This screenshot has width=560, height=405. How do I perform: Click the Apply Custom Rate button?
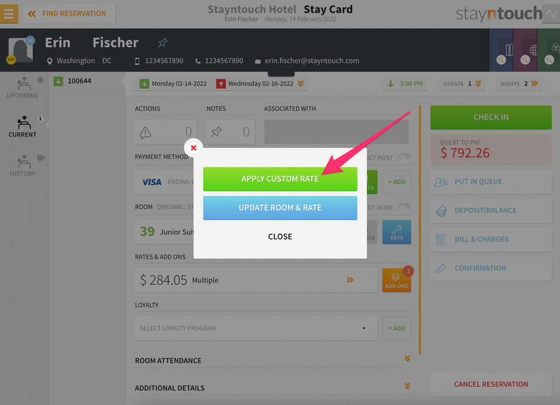click(280, 178)
